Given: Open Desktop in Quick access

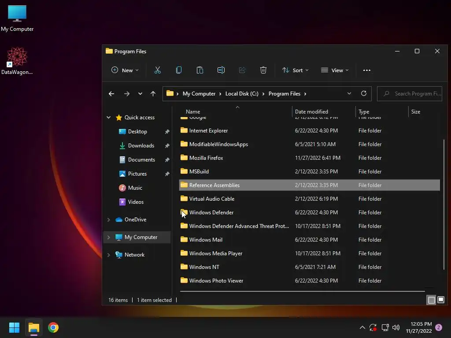Looking at the screenshot, I should point(137,132).
